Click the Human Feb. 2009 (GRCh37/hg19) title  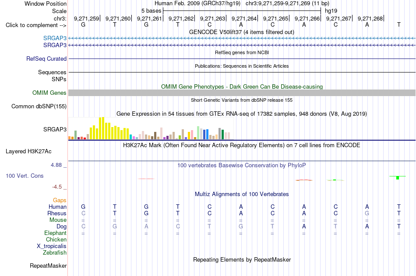click(x=197, y=3)
